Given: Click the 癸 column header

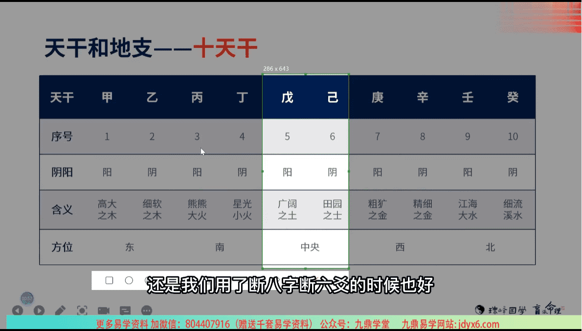Looking at the screenshot, I should (x=513, y=97).
